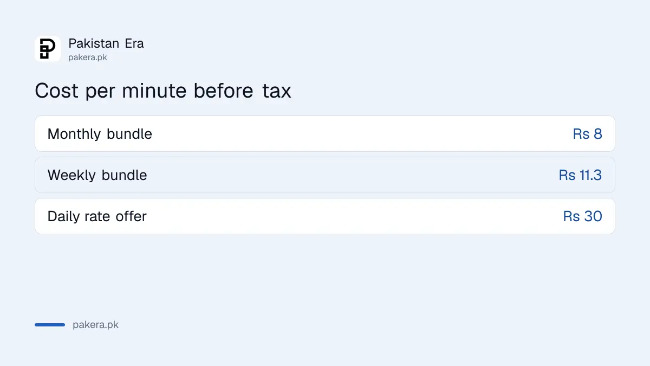Click the Cost per minute before tax heading
Image resolution: width=650 pixels, height=366 pixels.
(x=163, y=91)
